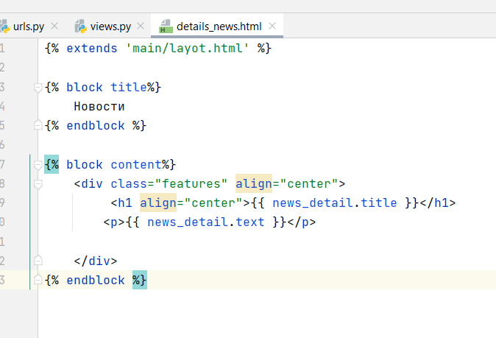Click news_detail.title variable

point(335,203)
